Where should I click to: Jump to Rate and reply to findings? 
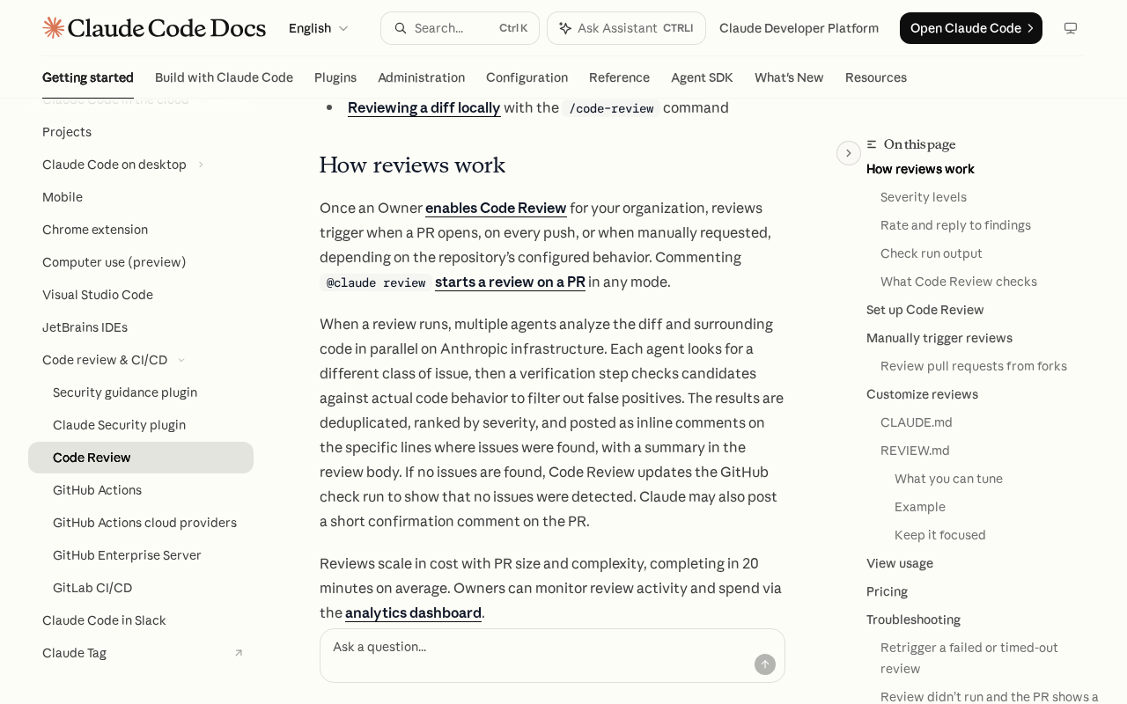point(955,225)
